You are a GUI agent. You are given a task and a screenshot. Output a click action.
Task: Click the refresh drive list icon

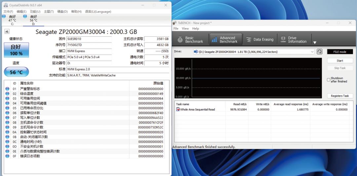point(320,52)
